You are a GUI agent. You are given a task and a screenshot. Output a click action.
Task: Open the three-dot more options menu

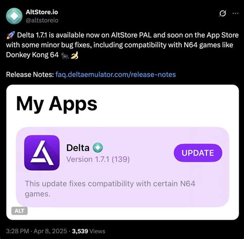tap(235, 13)
